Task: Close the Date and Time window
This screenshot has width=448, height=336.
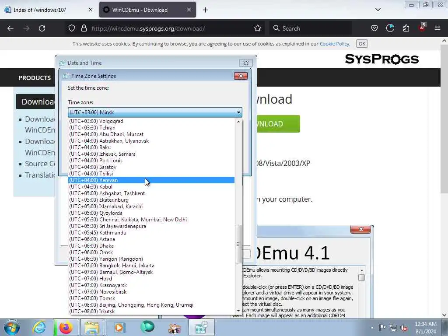Action: [246, 63]
